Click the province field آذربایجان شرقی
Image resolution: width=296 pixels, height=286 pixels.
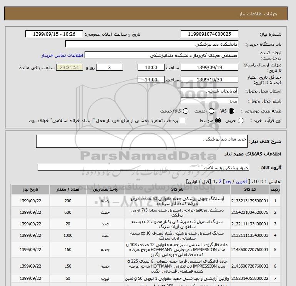210,91
